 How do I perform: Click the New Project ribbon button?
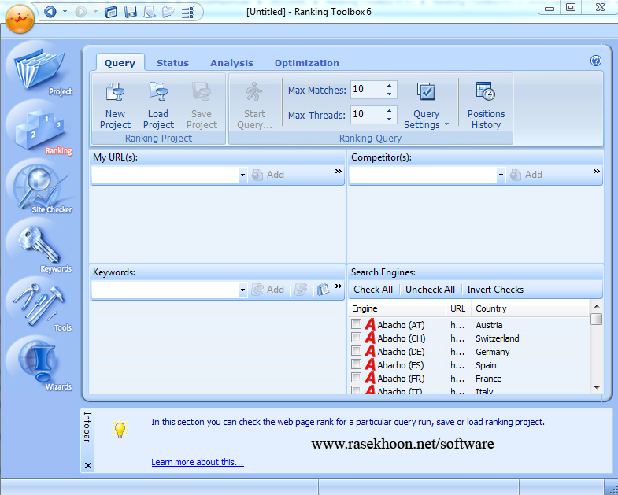click(x=115, y=105)
